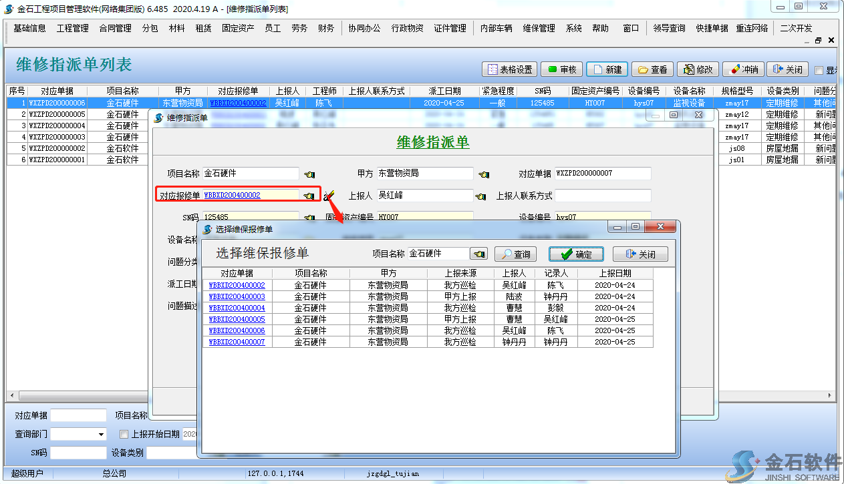
Task: Click 重连网络 in the menu bar
Action: tap(752, 28)
